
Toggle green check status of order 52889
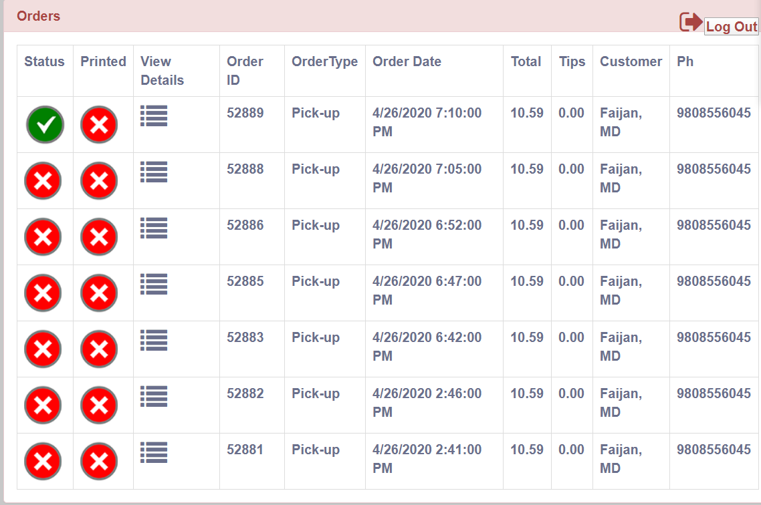point(45,125)
